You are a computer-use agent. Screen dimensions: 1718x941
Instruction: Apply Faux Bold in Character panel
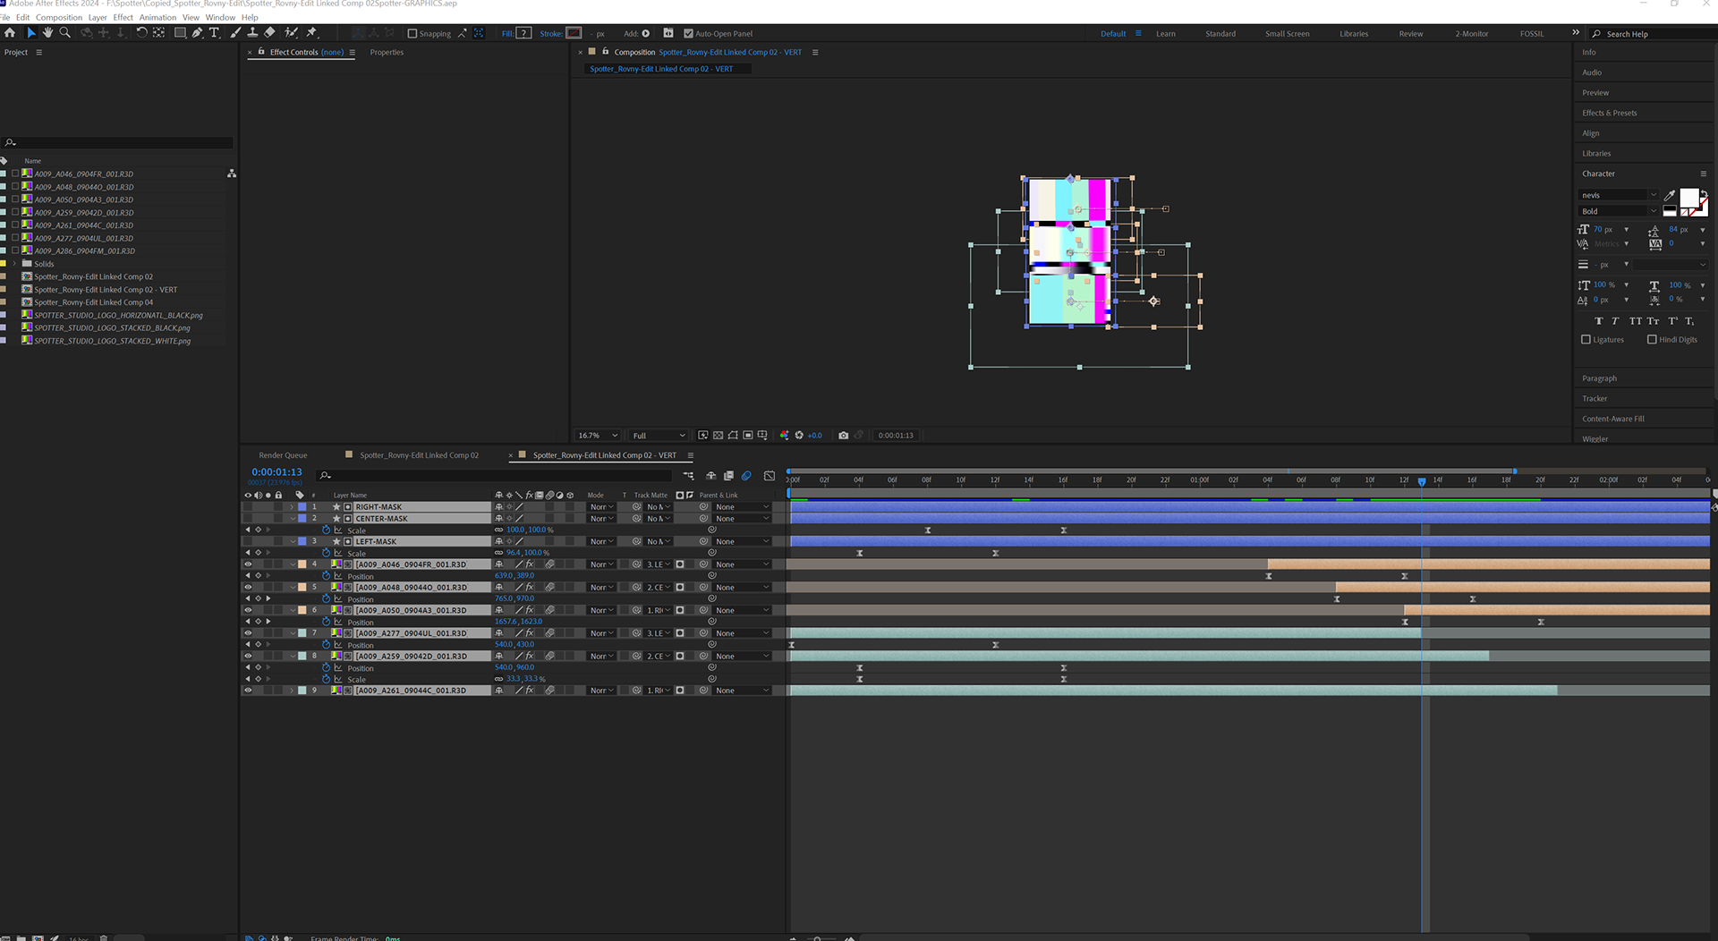coord(1599,321)
